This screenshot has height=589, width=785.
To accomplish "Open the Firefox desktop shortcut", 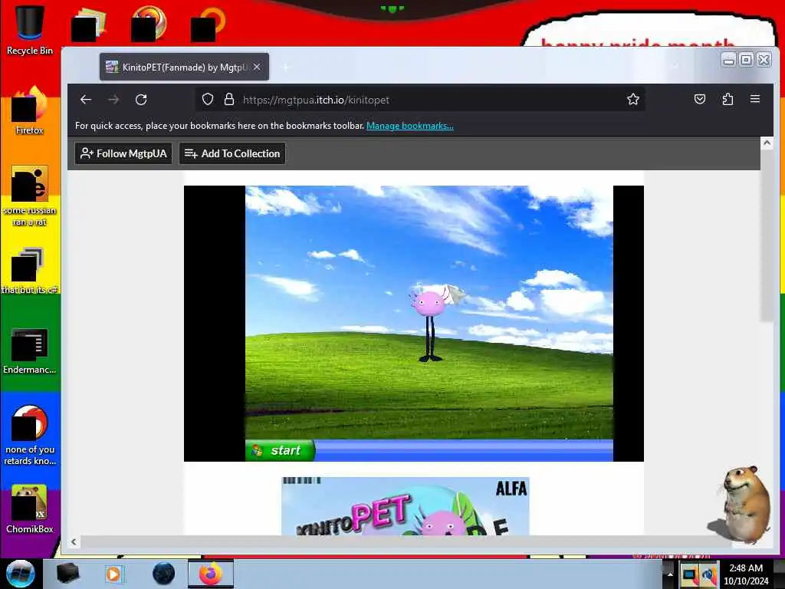I will pos(30,110).
